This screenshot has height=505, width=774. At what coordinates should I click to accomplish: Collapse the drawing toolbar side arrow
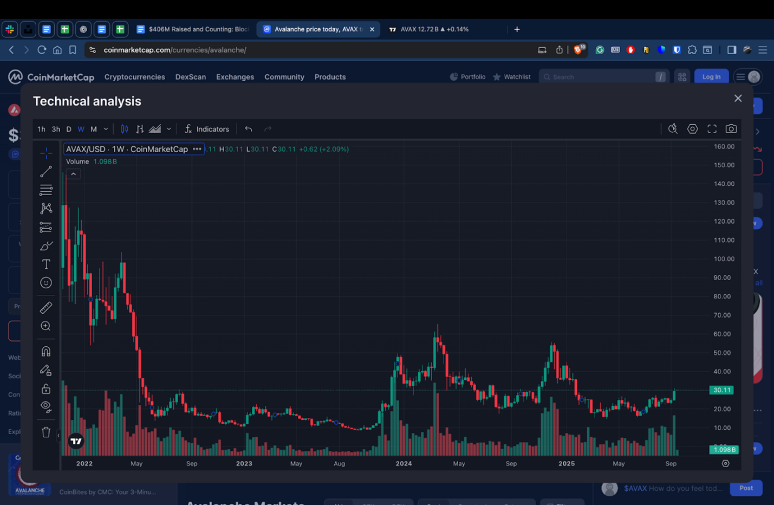pos(58,435)
